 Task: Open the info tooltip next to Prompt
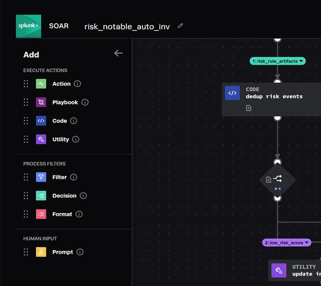point(80,252)
